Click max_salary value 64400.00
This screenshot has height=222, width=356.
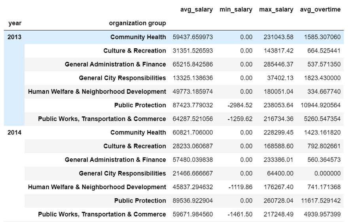click(280, 173)
